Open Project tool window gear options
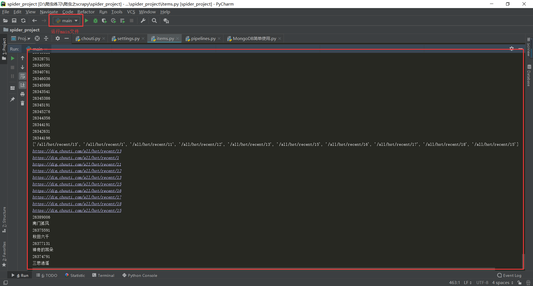This screenshot has height=286, width=533. 58,38
